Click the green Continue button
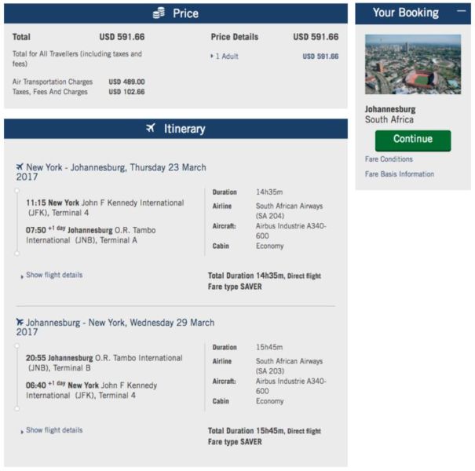 pyautogui.click(x=413, y=141)
